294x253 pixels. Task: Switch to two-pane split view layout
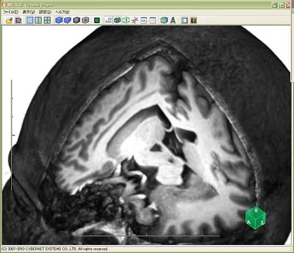38,20
